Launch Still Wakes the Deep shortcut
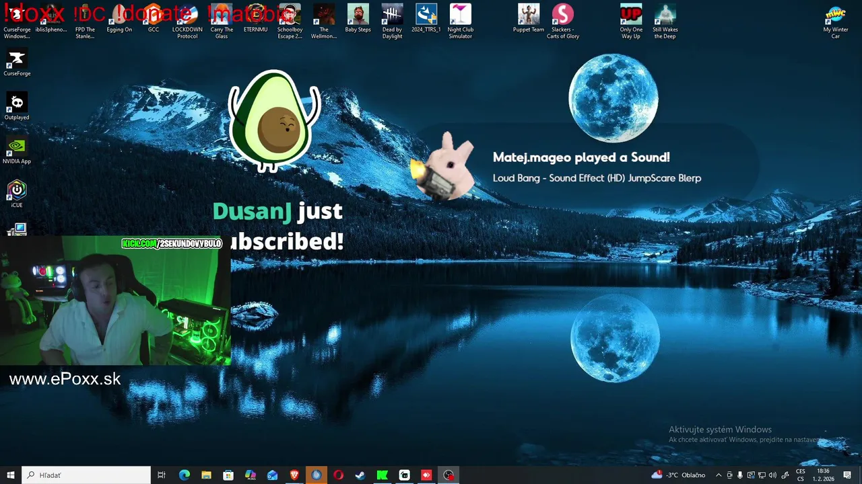The height and width of the screenshot is (484, 862). (665, 22)
